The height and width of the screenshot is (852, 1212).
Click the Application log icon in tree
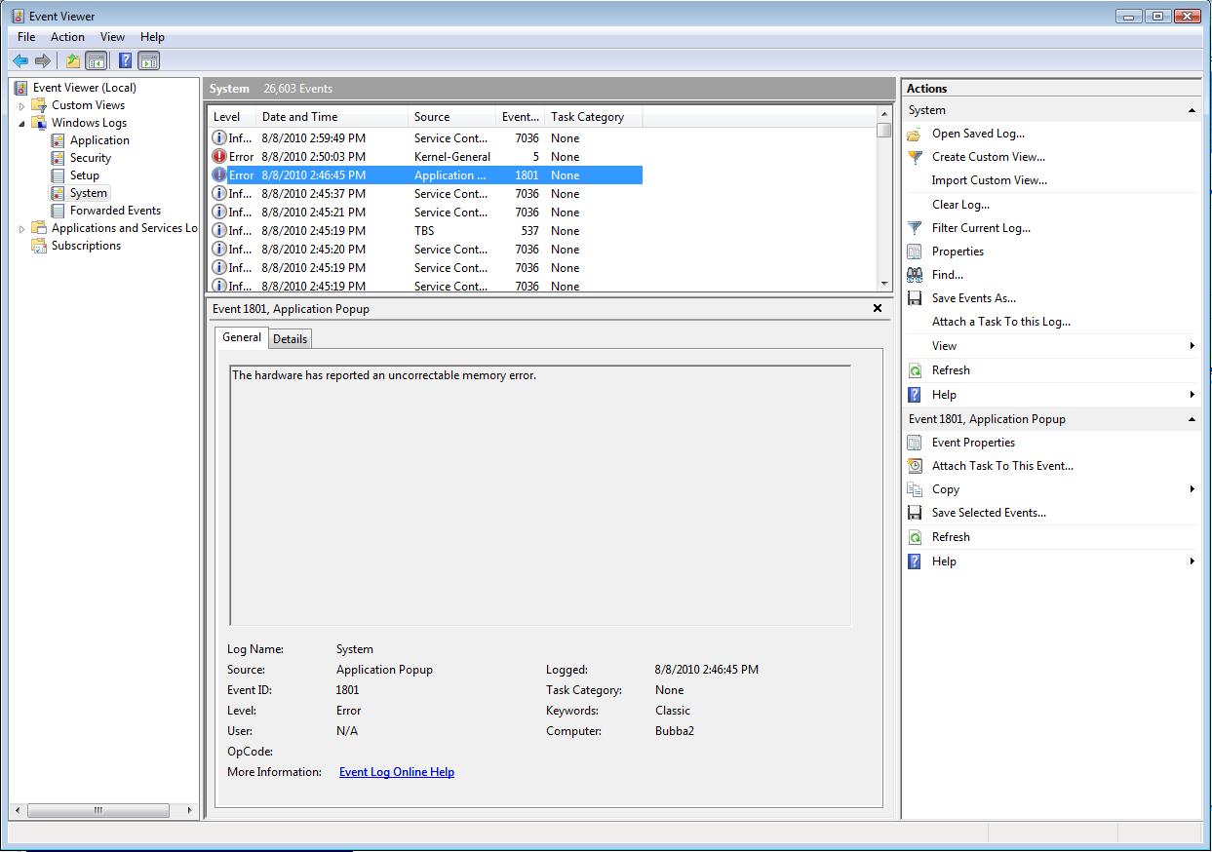59,140
